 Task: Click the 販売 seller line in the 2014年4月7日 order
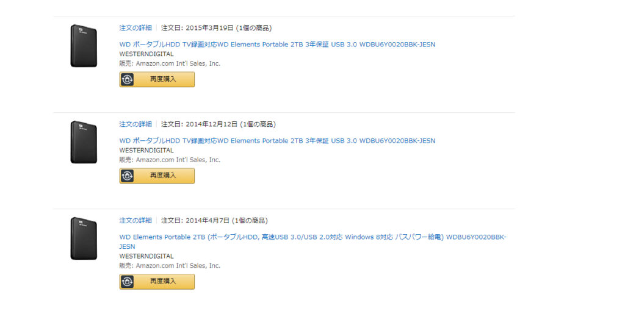tap(170, 265)
